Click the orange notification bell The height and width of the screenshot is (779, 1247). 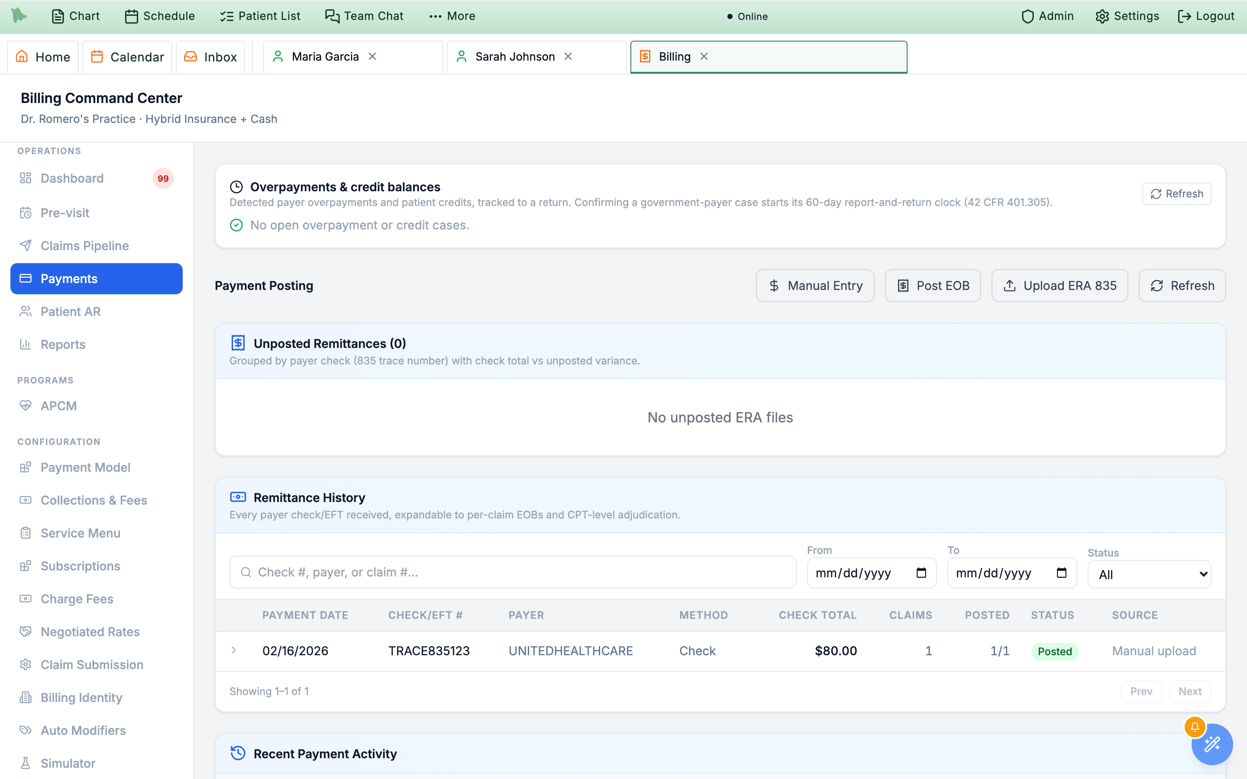(x=1195, y=727)
